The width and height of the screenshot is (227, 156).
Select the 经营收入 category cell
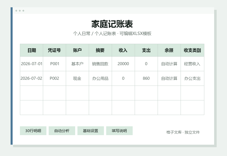pos(192,64)
